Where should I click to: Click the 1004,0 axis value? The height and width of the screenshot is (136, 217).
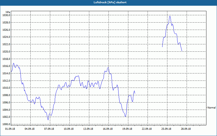(6, 110)
